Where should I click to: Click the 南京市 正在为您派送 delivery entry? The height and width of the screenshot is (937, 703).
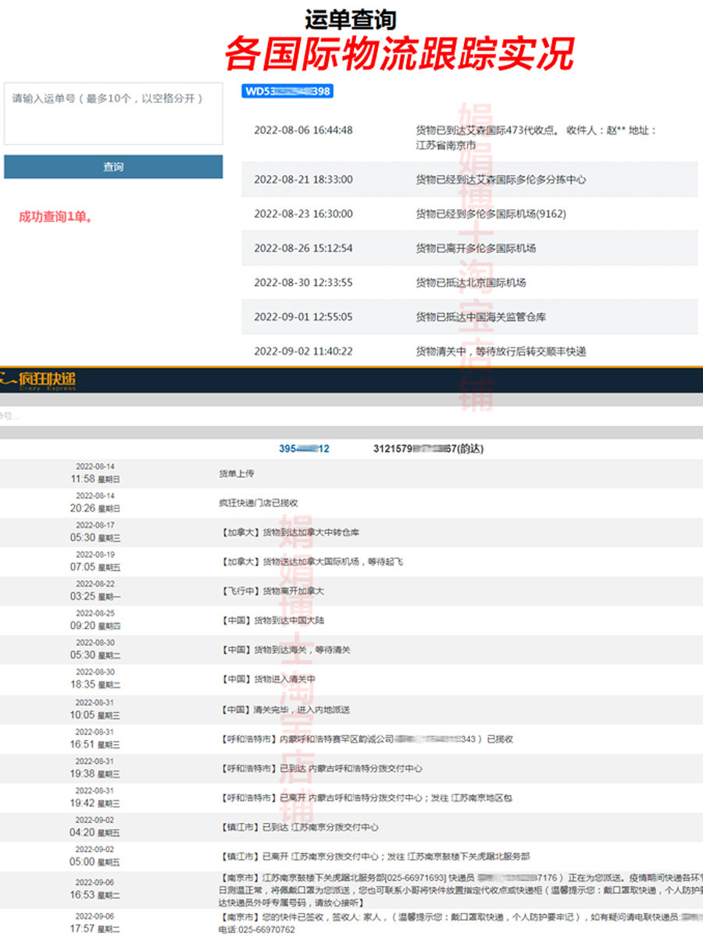(460, 889)
